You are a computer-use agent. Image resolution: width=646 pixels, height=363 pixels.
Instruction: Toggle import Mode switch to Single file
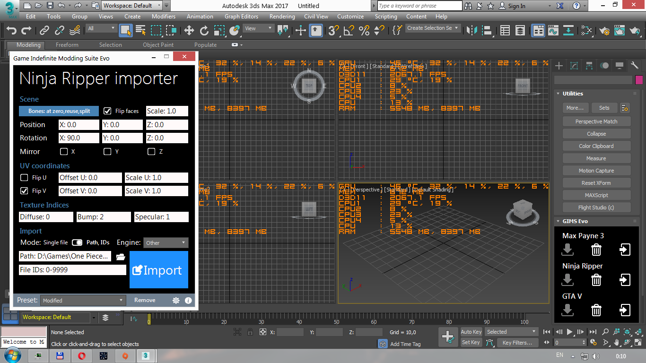click(77, 242)
